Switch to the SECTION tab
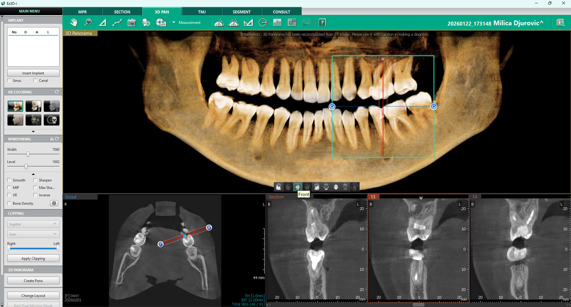The image size is (571, 307). coord(122,11)
